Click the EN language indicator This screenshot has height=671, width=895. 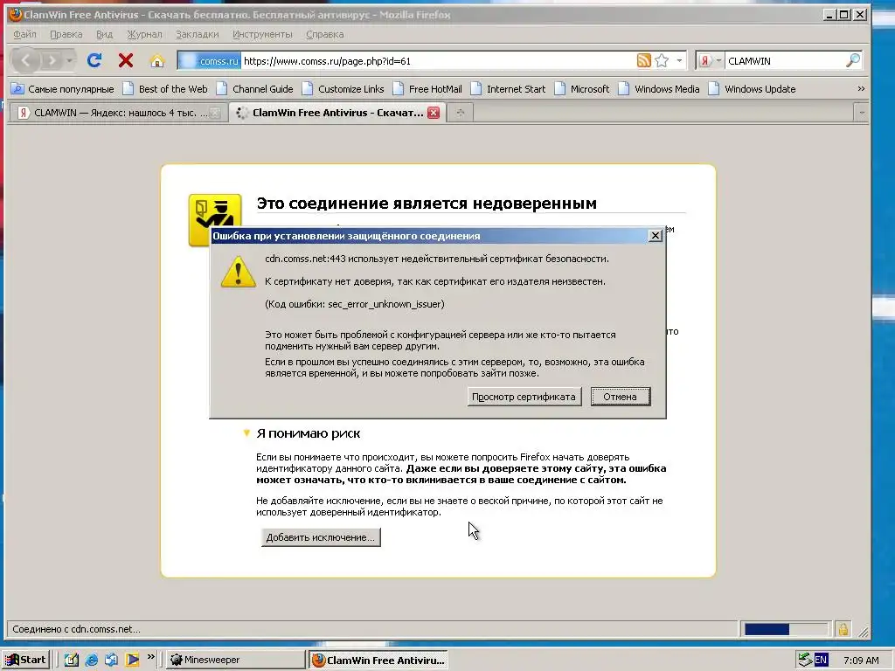pos(821,660)
